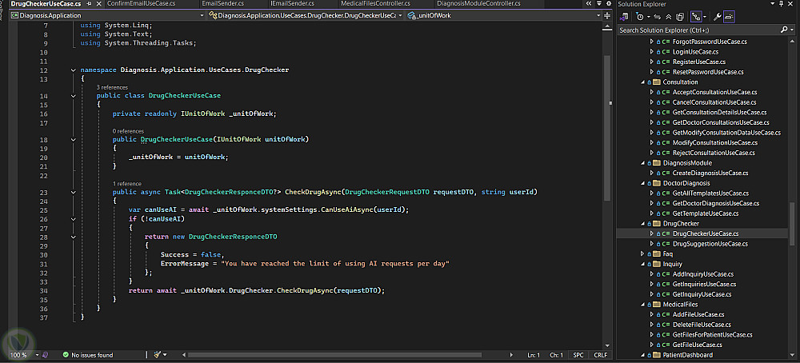Viewport: 800px width, 363px height.
Task: Select DeleteFileUseCase.cs file
Action: 702,325
